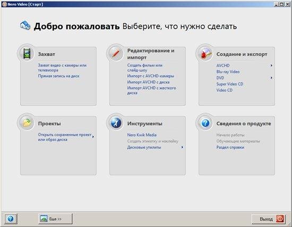Open Раздел справки
This screenshot has width=292, height=227.
(x=230, y=147)
